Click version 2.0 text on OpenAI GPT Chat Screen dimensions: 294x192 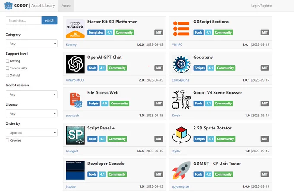[141, 80]
